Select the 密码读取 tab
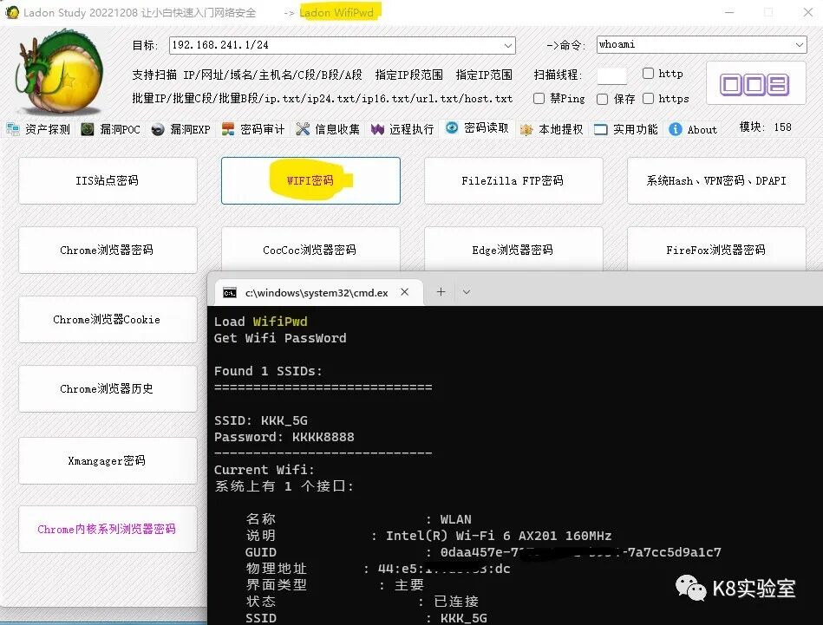Screen dimensions: 823x625 click(478, 128)
